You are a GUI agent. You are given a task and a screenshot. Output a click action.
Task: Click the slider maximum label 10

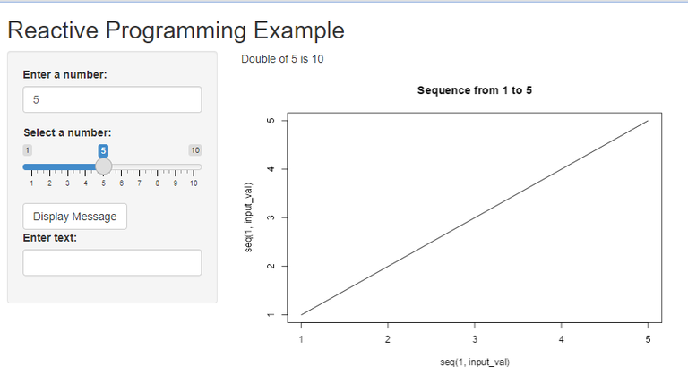coord(194,150)
